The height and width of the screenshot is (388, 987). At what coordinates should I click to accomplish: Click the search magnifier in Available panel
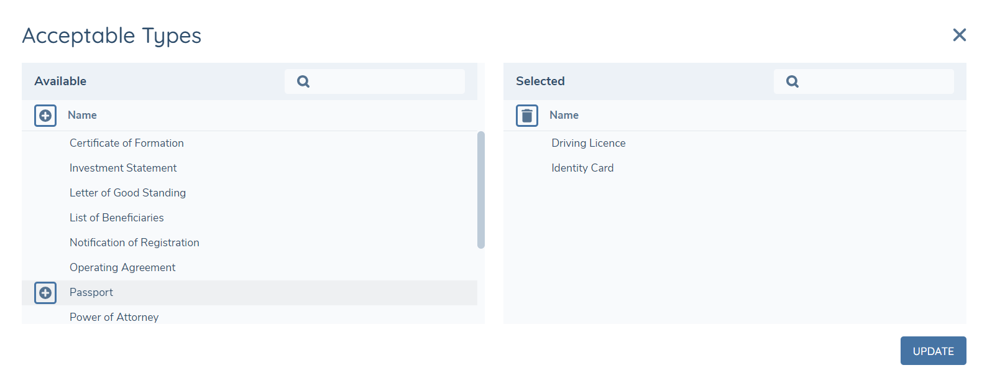click(x=303, y=81)
